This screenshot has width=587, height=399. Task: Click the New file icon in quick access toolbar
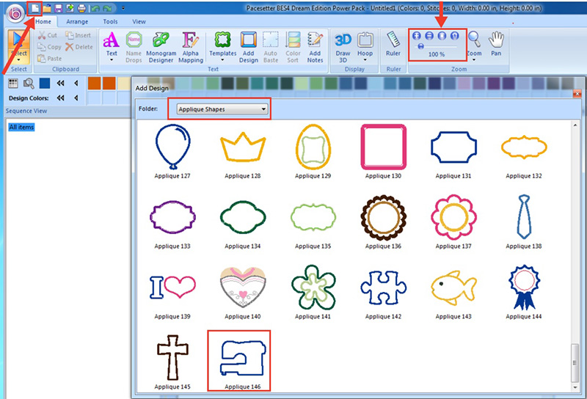point(34,7)
